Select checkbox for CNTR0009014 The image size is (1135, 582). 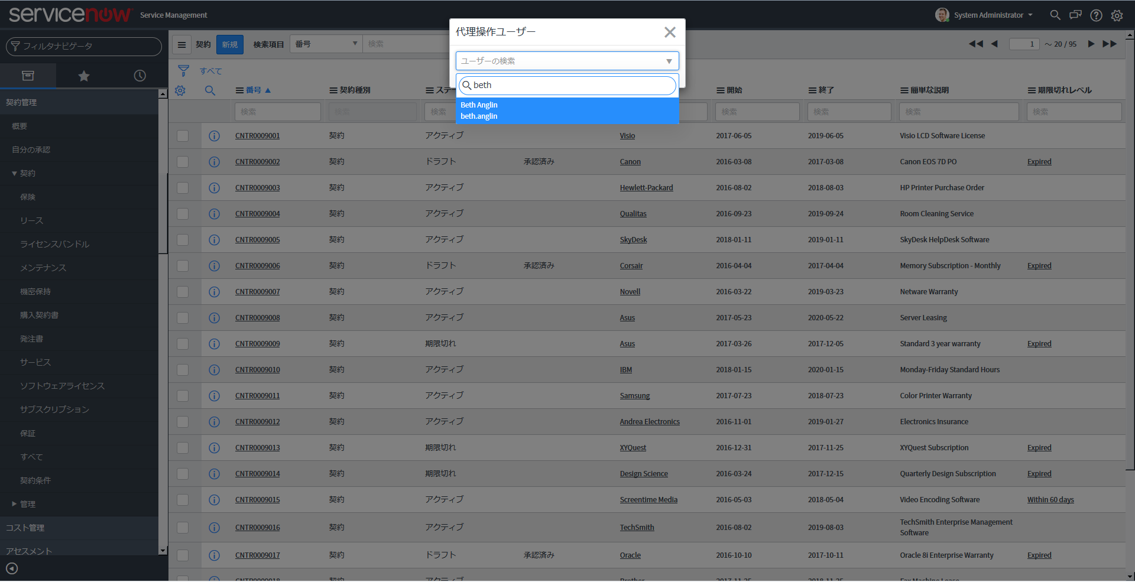tap(183, 474)
